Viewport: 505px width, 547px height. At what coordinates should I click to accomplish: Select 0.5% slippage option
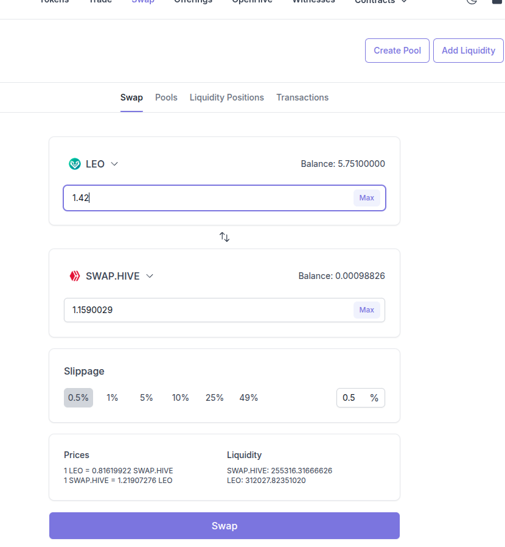coord(78,398)
